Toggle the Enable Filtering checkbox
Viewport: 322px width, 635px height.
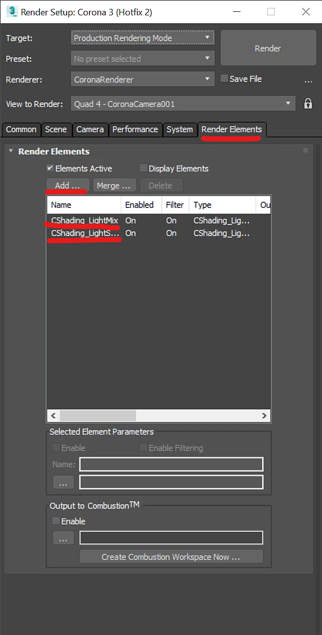click(x=144, y=448)
